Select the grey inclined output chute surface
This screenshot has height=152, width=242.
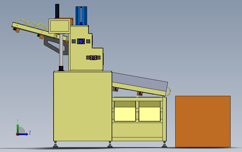139,81
